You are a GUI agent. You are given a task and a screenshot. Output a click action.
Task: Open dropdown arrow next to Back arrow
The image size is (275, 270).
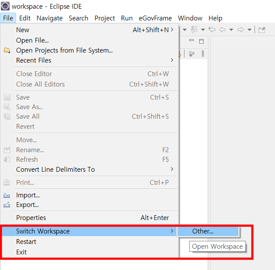[x=231, y=30]
